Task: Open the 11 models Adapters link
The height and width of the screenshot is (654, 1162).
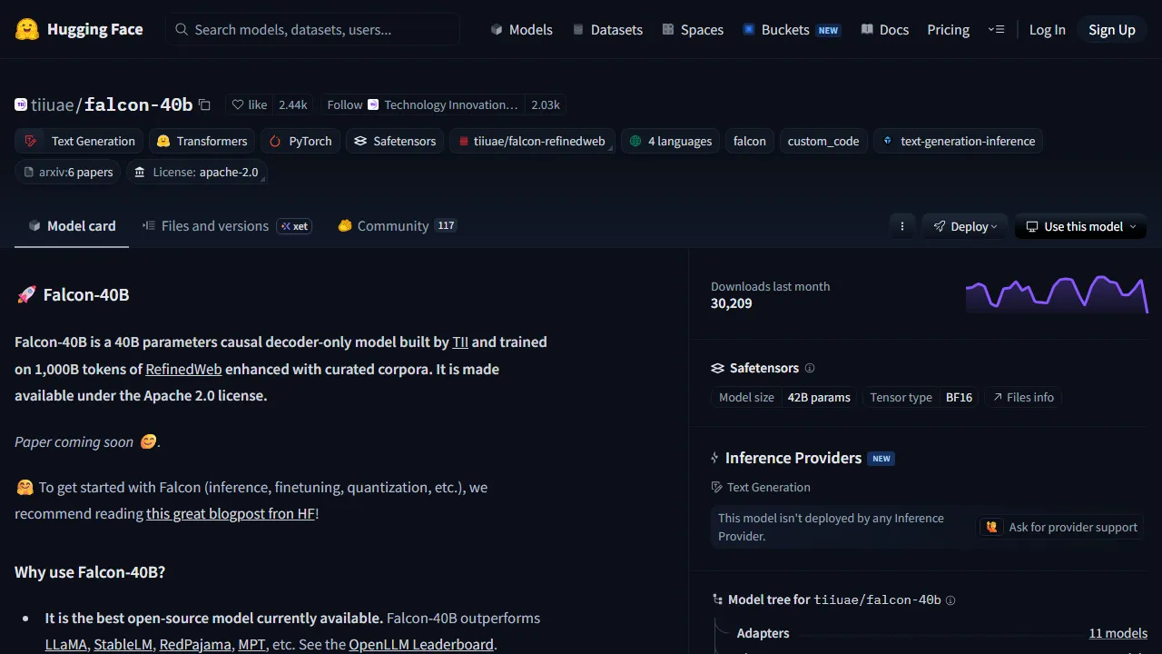Action: 1118,633
